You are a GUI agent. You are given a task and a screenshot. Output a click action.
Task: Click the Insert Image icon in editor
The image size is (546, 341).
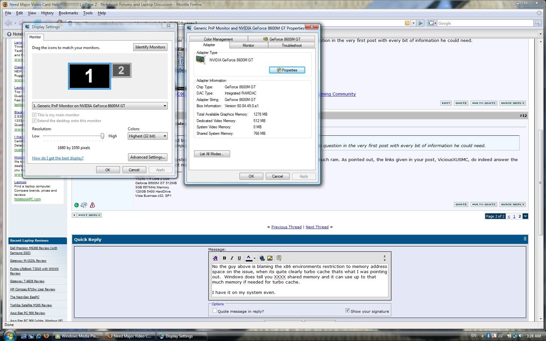(270, 258)
